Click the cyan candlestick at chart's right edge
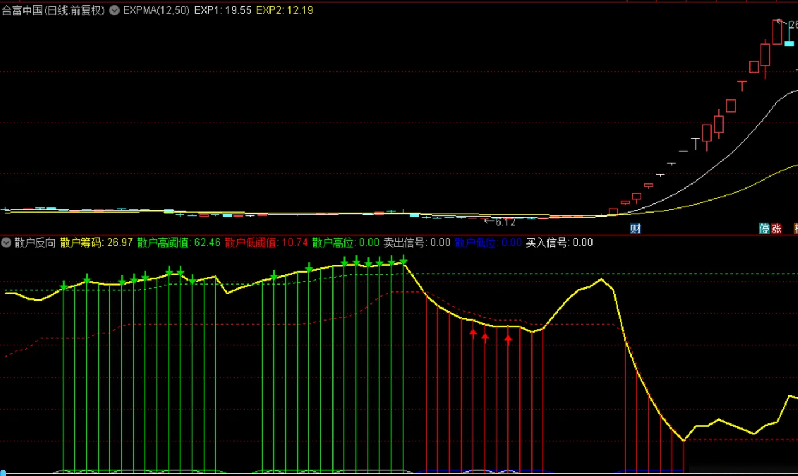 [789, 34]
